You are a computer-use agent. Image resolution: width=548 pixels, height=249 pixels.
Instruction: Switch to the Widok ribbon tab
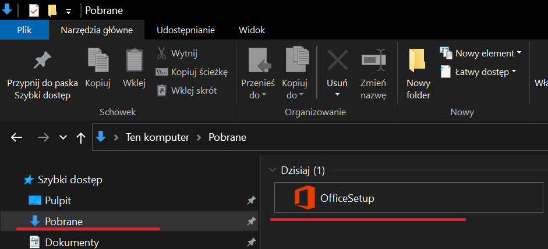[252, 30]
